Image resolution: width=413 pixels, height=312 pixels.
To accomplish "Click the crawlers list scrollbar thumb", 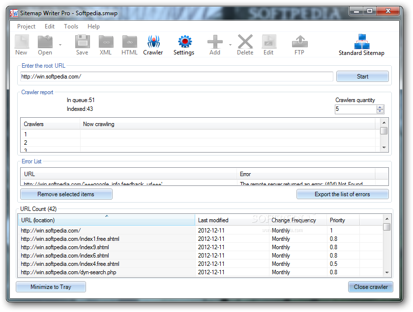I will point(384,130).
